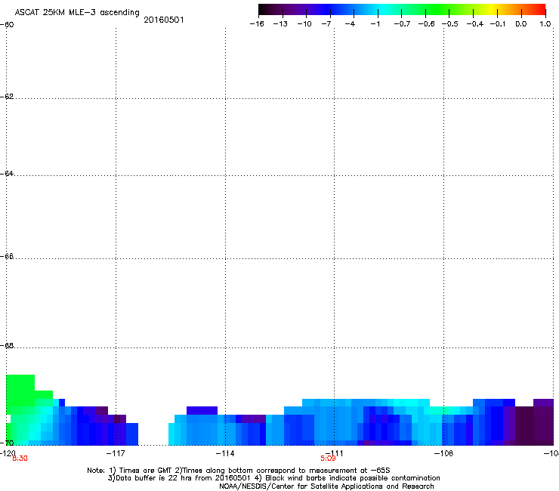Viewport: 559px width, 491px height.
Task: Click the title text 'ASCAT 25KM MLE-3 ascending'
Action: click(x=77, y=13)
